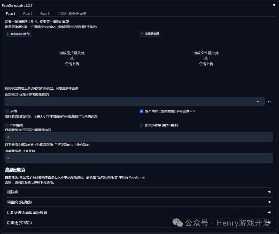Check the 按大小排序 (更大>更小) option

(142, 125)
